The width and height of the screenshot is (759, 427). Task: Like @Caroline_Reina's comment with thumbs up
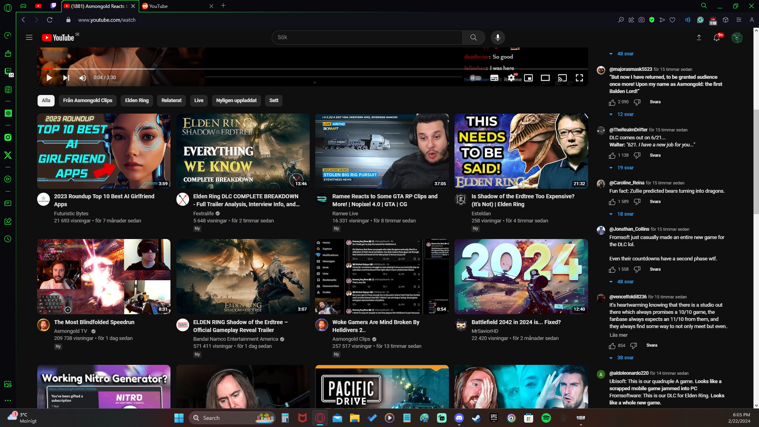[x=612, y=202]
